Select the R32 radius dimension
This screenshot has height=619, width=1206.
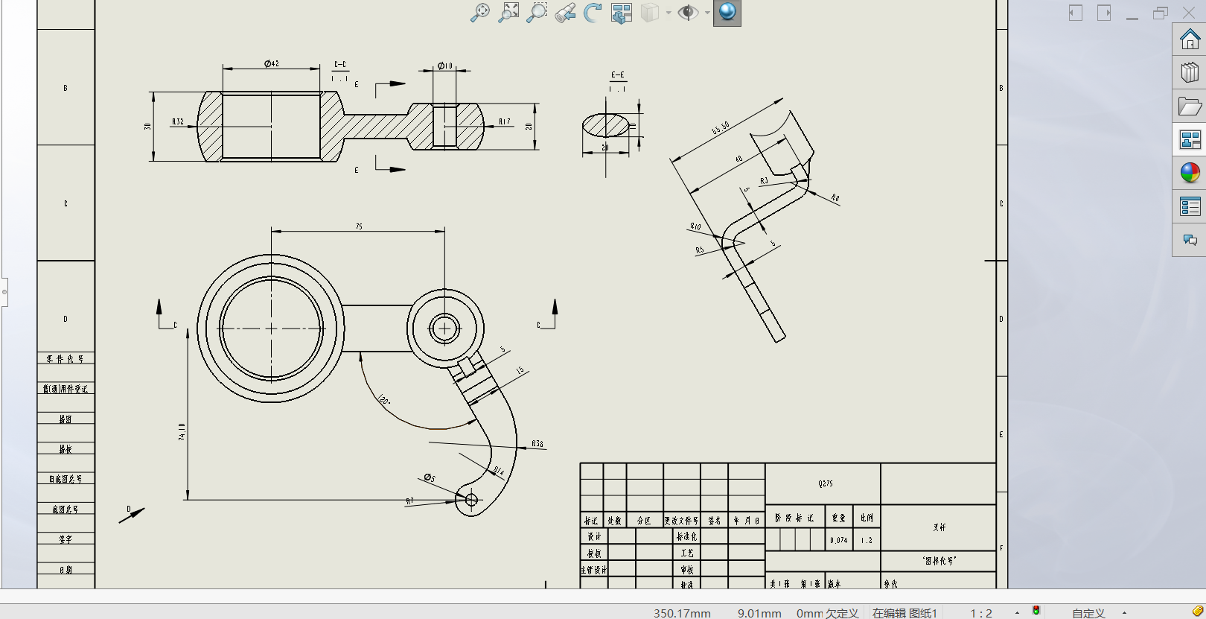tap(178, 121)
